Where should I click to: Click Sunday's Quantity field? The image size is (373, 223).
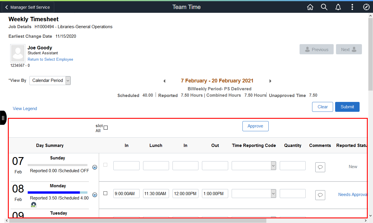click(x=293, y=166)
